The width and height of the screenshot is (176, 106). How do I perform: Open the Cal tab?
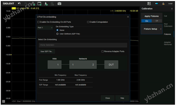(165, 16)
